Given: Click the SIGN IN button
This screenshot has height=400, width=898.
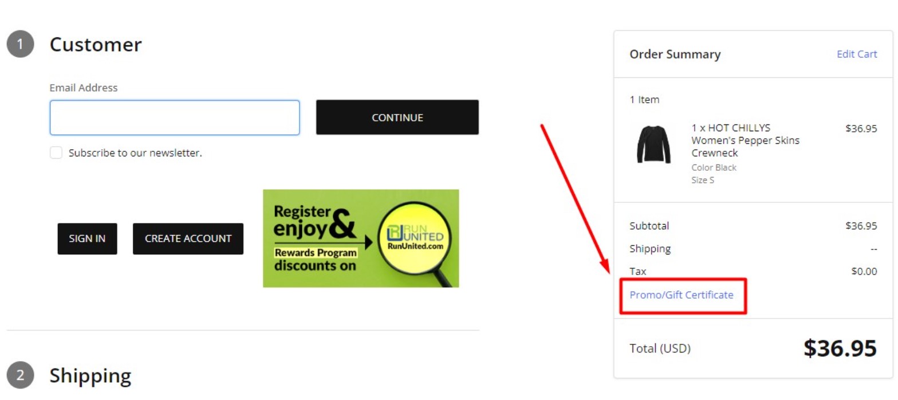Looking at the screenshot, I should (87, 238).
